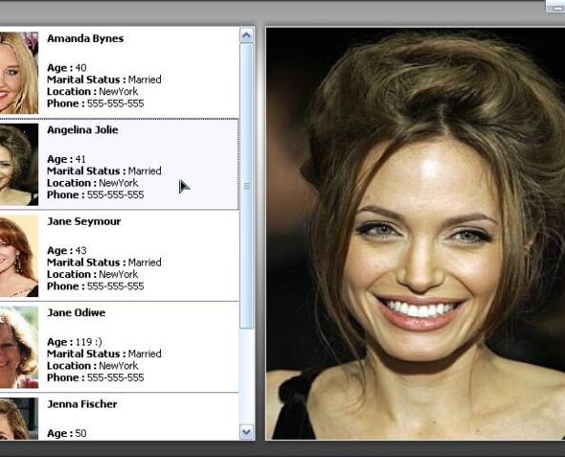Select the Jane Odiwe entry thumbnail
The image size is (565, 457).
tap(19, 348)
